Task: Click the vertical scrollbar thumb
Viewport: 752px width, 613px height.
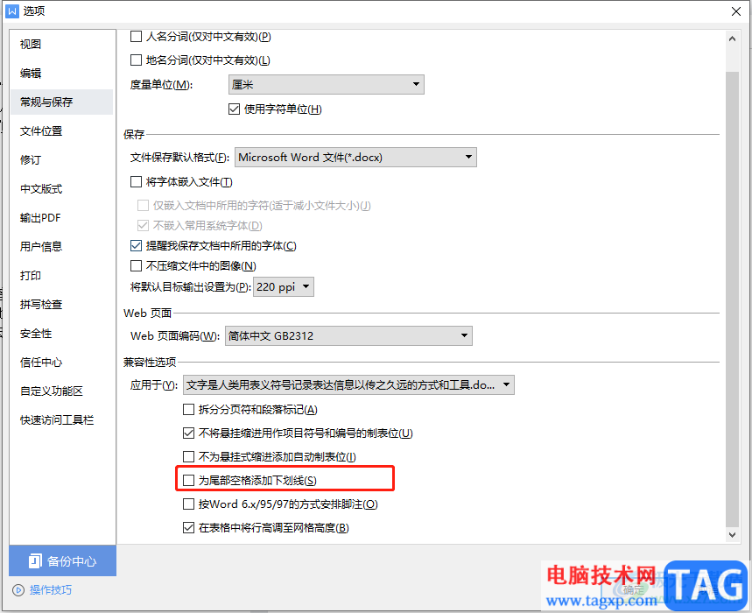Action: (732, 299)
